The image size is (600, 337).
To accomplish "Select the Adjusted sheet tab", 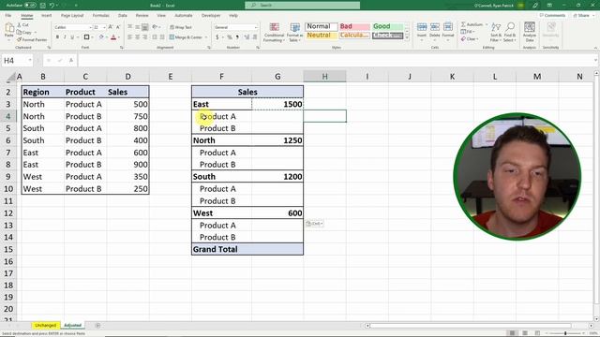I will point(73,326).
